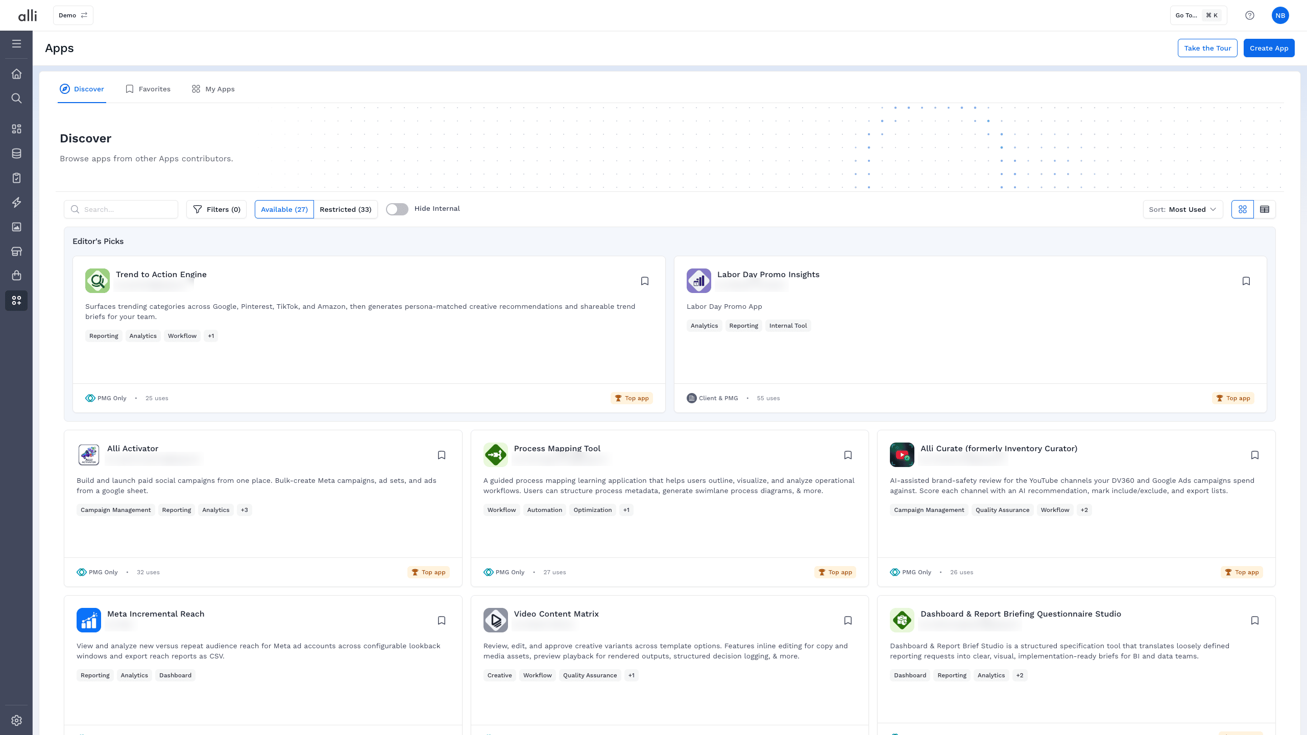Open the Filters (0) panel
Screen dimensions: 1307x735
pos(216,209)
